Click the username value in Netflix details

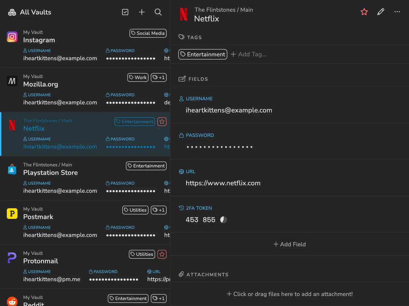229,110
